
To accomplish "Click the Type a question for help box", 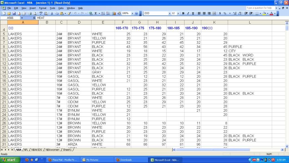I will 260,8.
